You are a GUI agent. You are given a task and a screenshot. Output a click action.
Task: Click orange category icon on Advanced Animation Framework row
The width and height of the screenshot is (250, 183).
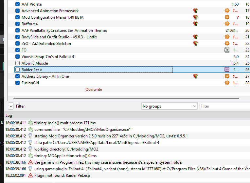pyautogui.click(x=227, y=11)
